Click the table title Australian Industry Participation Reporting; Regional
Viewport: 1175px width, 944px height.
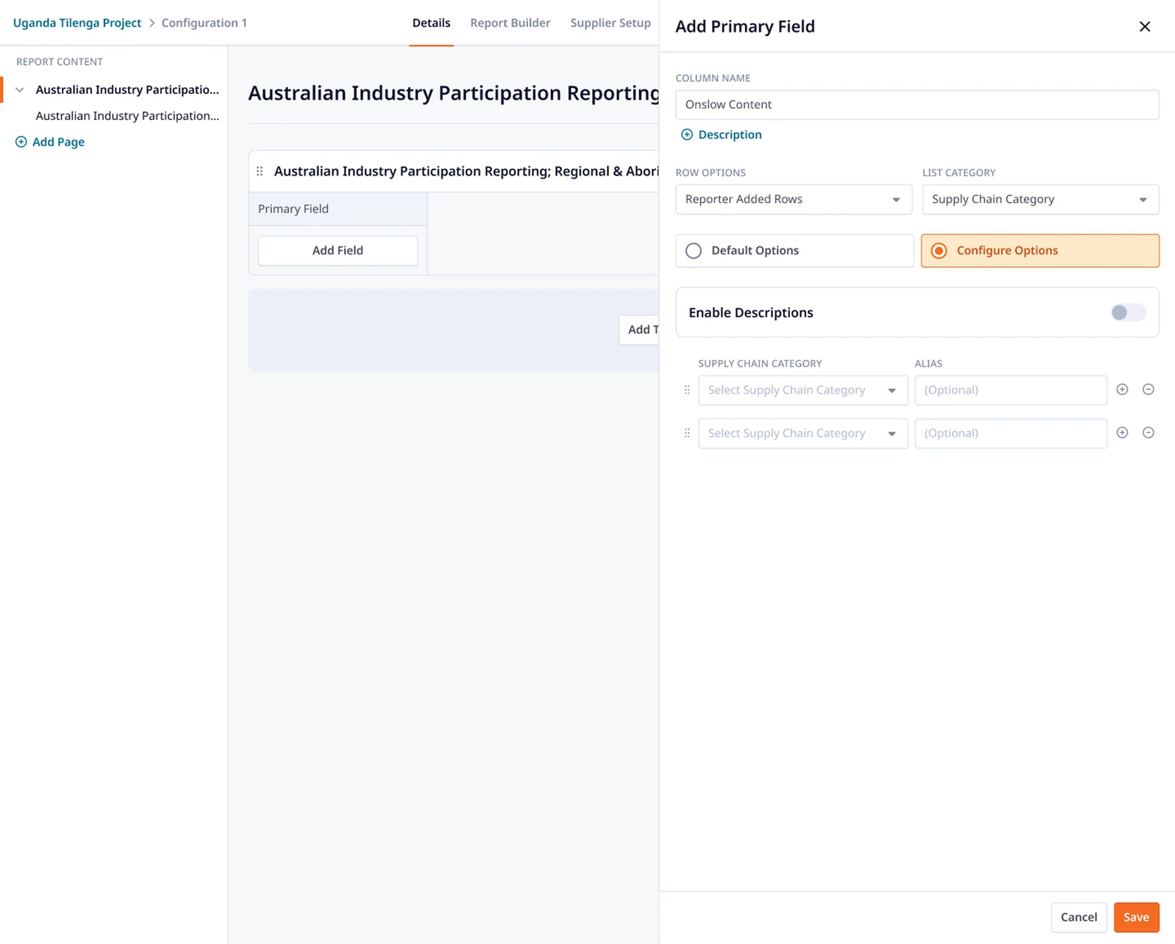[x=466, y=171]
